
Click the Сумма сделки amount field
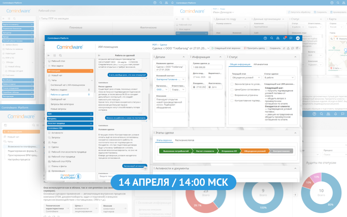tap(207, 67)
